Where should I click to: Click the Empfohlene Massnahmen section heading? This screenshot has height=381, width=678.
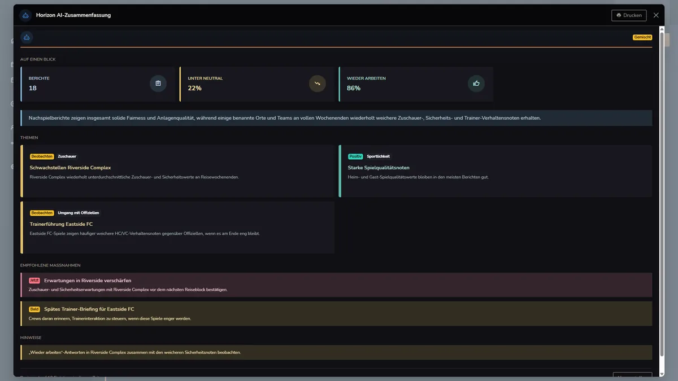click(x=50, y=265)
